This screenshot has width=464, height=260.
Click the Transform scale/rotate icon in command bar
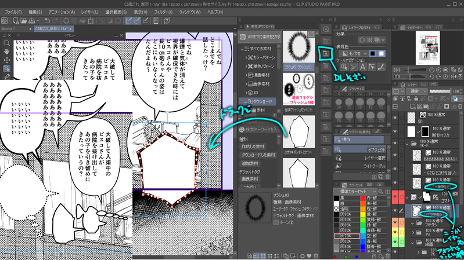point(91,21)
